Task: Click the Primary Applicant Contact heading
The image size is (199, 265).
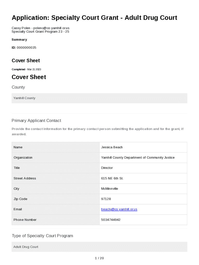Action: [36, 121]
